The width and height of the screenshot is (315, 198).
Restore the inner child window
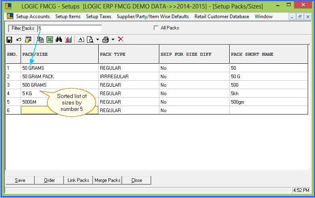(300, 17)
